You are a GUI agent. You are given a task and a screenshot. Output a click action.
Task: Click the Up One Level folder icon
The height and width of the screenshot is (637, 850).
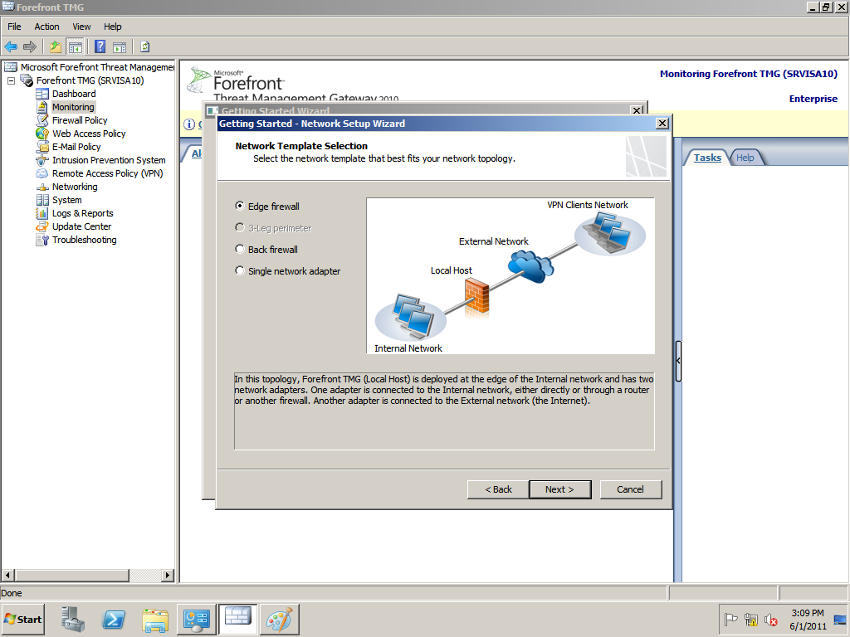(56, 46)
